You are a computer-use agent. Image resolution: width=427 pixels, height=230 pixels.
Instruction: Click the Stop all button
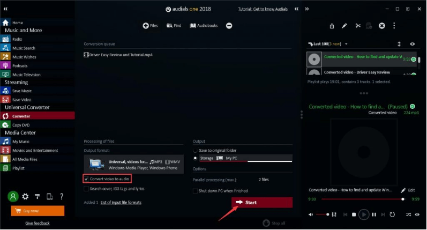coord(274,223)
